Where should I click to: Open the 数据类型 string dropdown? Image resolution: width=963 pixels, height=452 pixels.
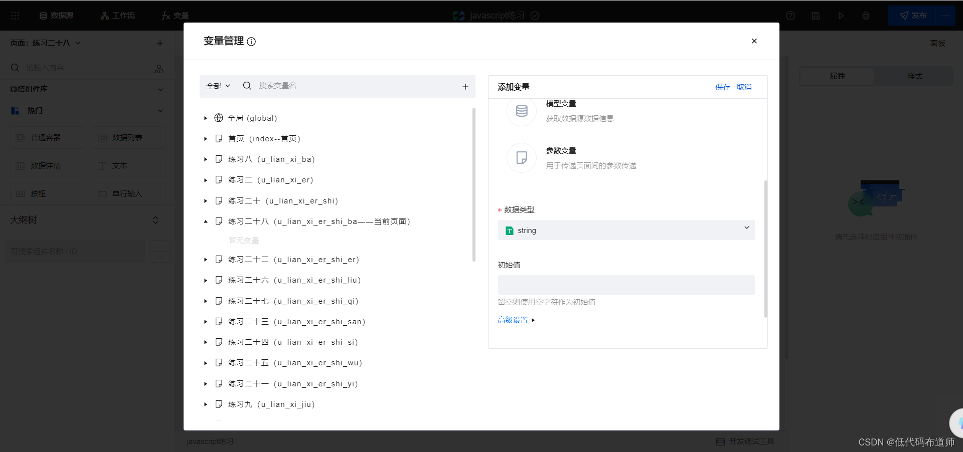626,230
